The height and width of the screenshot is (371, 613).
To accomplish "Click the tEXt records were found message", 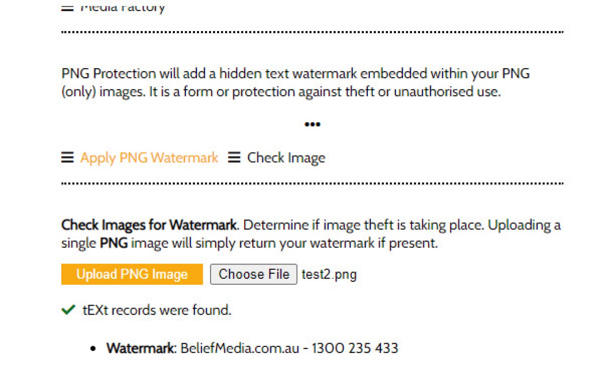I will click(x=157, y=310).
